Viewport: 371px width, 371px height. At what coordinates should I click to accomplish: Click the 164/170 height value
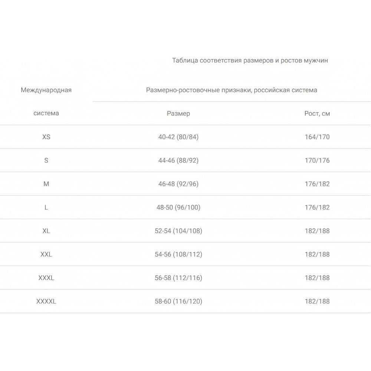pos(317,137)
